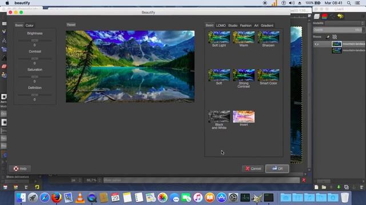This screenshot has height=205, width=366.
Task: Apply the Invert effect thumbnail
Action: pyautogui.click(x=244, y=116)
